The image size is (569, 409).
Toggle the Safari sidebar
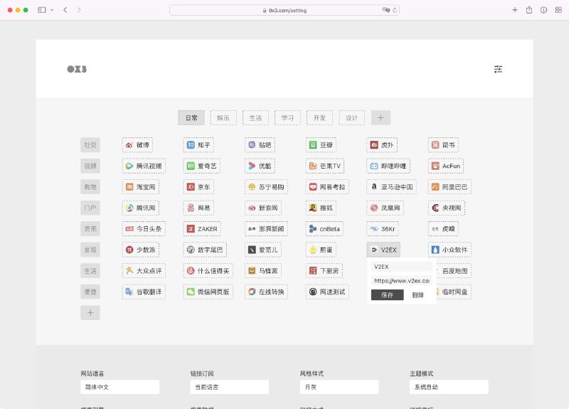[x=42, y=10]
